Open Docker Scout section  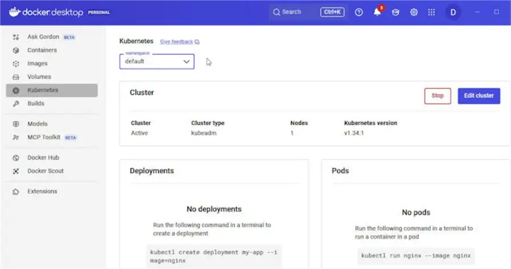coord(52,171)
